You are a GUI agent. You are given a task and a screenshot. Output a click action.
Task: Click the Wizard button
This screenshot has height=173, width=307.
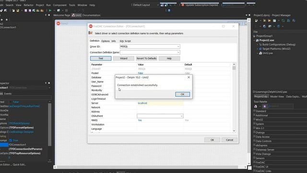(x=124, y=59)
